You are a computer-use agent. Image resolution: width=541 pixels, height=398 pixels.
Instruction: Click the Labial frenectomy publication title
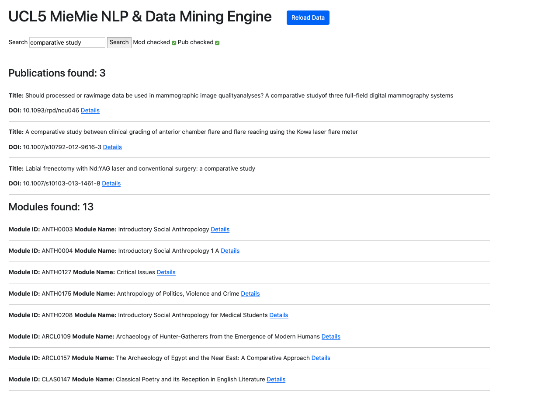pos(140,168)
